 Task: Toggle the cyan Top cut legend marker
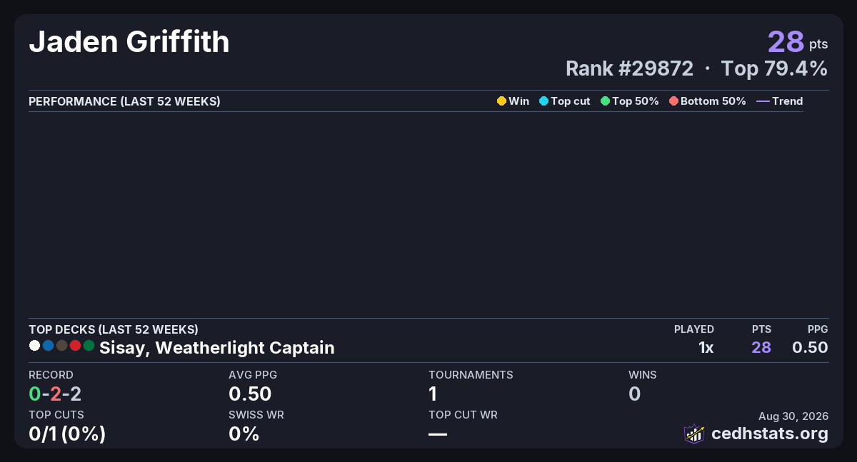tap(543, 101)
